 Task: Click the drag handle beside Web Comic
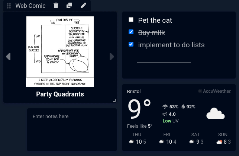tap(9, 6)
